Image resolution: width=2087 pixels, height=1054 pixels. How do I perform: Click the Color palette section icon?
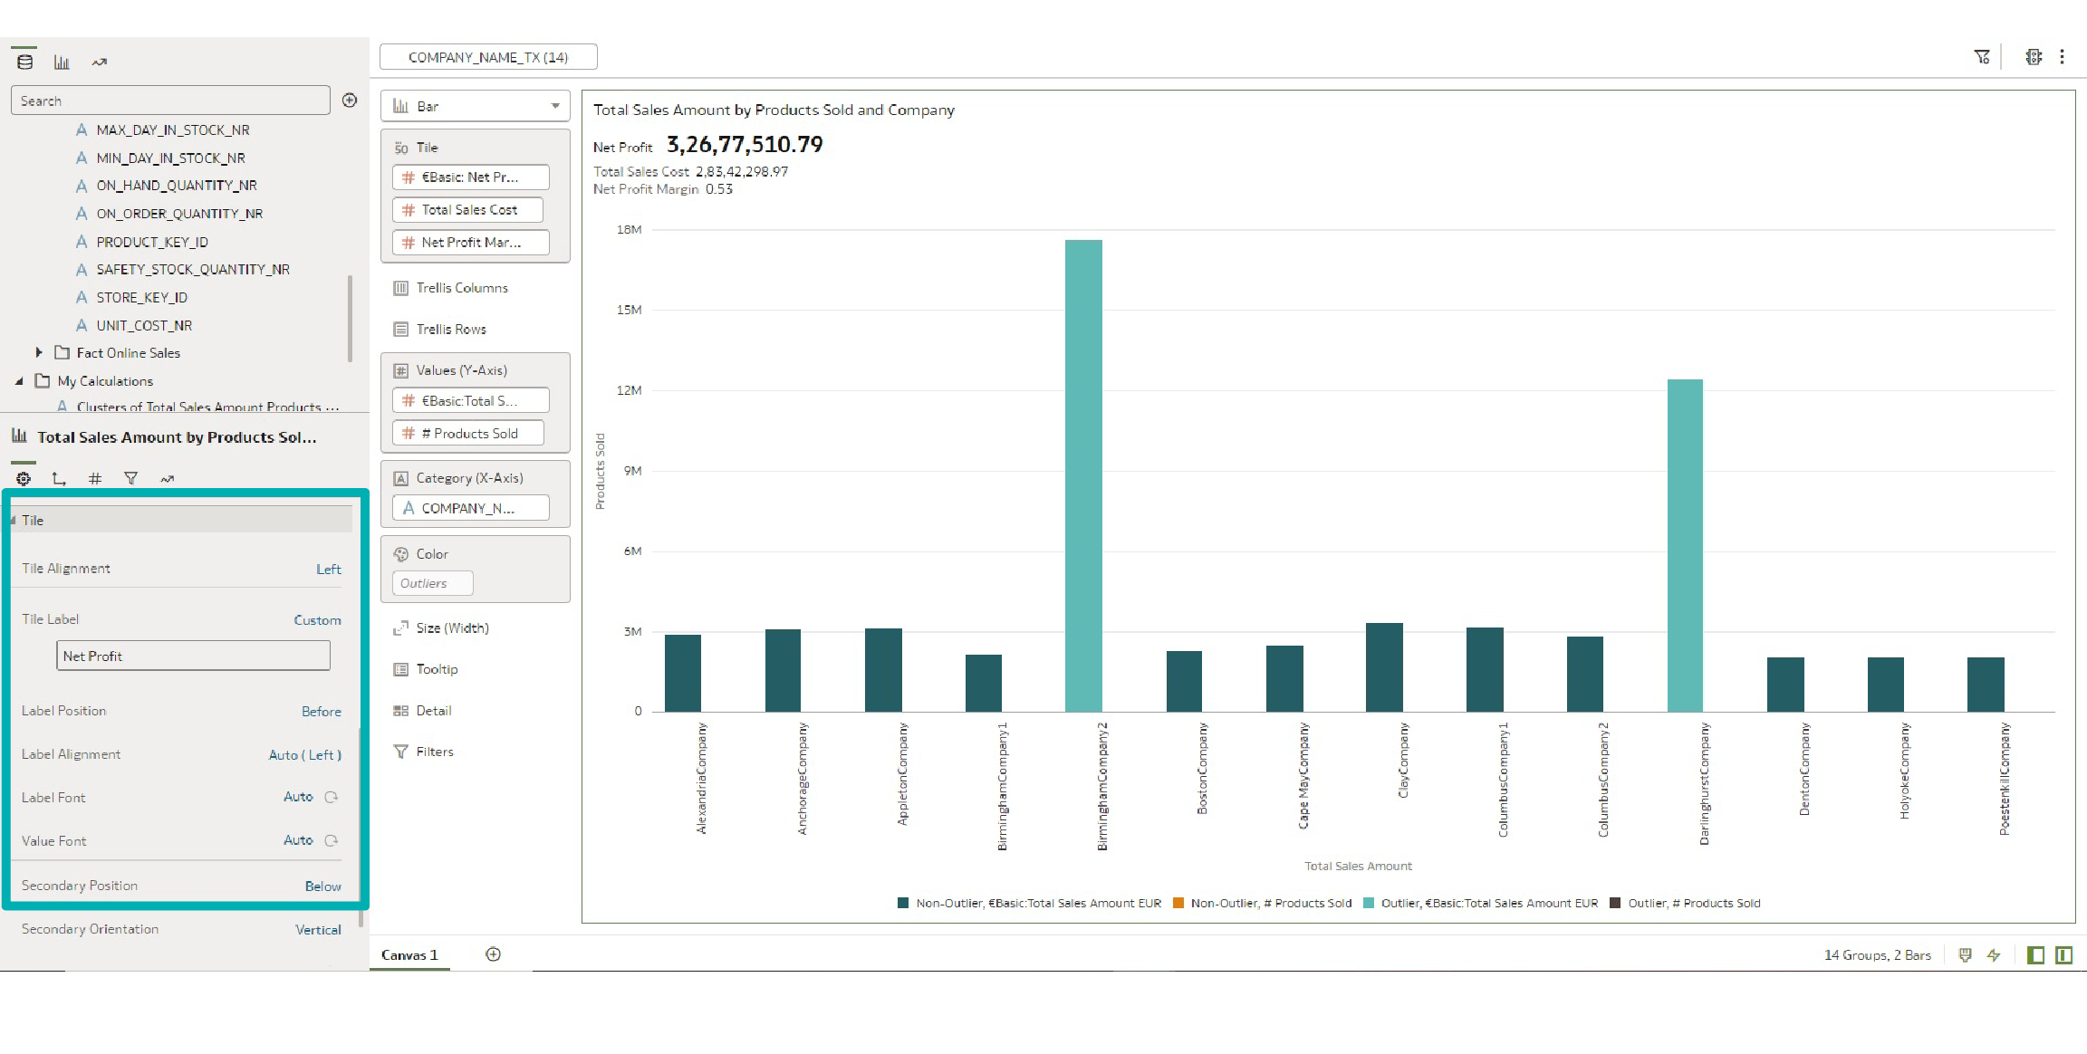click(x=400, y=554)
